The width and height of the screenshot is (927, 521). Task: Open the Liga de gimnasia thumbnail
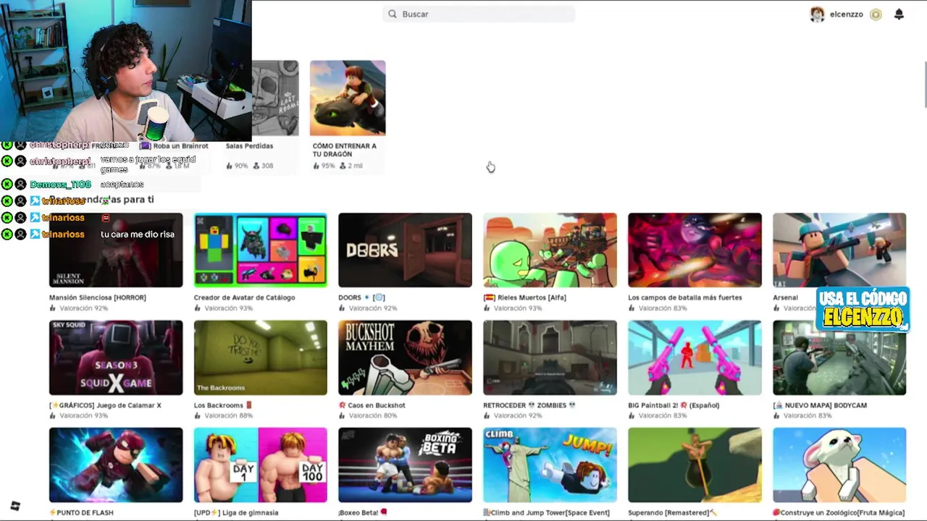click(x=260, y=465)
